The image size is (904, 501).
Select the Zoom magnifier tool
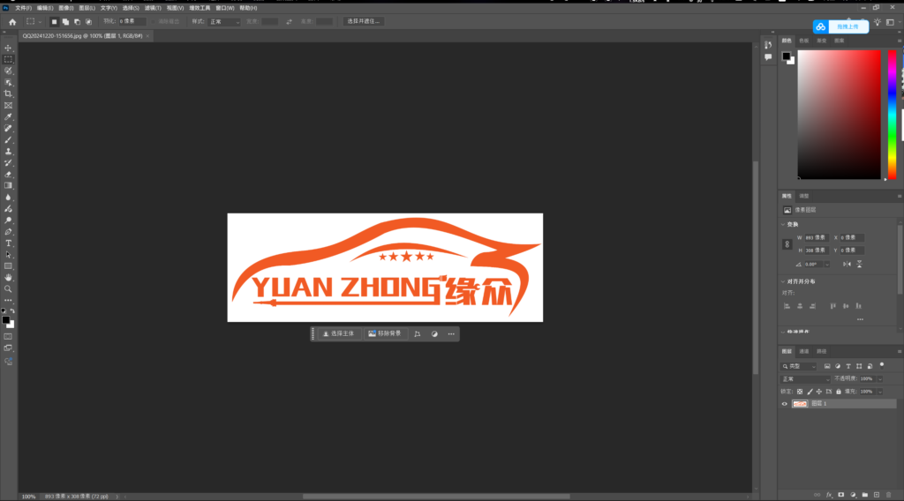click(8, 288)
